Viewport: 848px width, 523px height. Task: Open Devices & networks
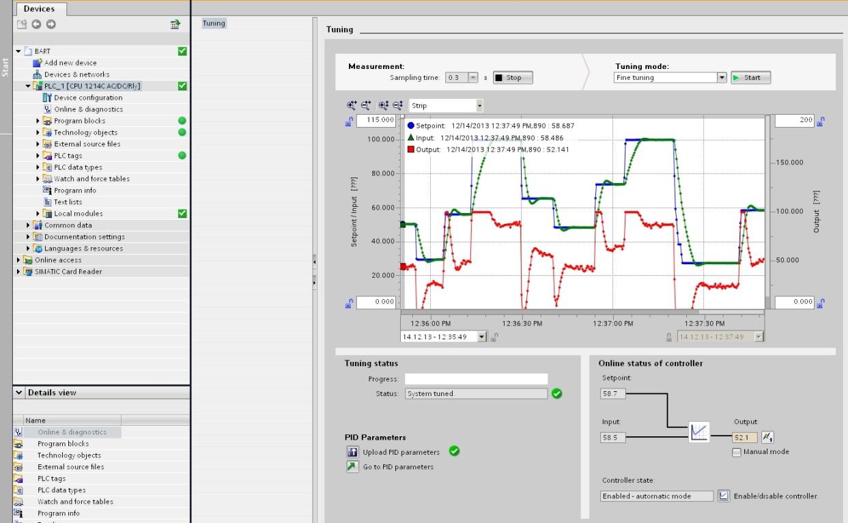pyautogui.click(x=76, y=74)
